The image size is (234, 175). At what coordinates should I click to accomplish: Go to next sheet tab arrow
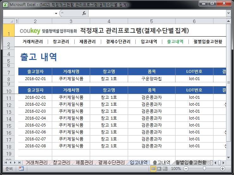click(15, 162)
